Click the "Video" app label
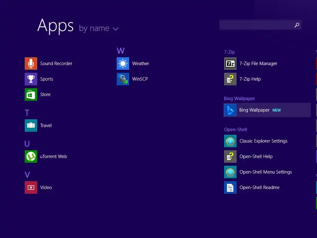The height and width of the screenshot is (238, 317). pos(46,187)
